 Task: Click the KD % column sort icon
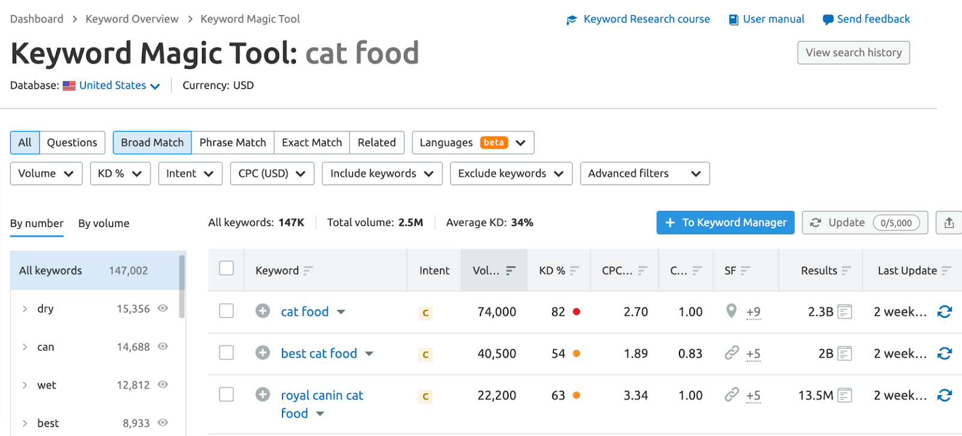pyautogui.click(x=574, y=271)
